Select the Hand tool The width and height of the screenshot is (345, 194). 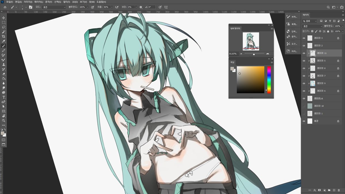coord(4,116)
